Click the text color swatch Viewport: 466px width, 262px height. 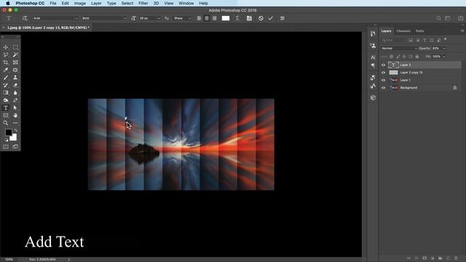coord(226,18)
